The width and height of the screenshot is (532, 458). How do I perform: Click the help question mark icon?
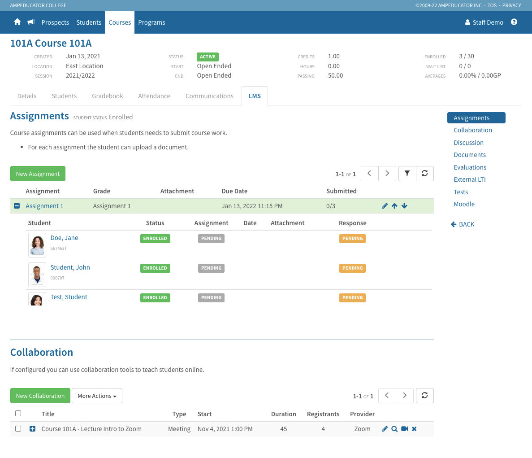pyautogui.click(x=514, y=22)
